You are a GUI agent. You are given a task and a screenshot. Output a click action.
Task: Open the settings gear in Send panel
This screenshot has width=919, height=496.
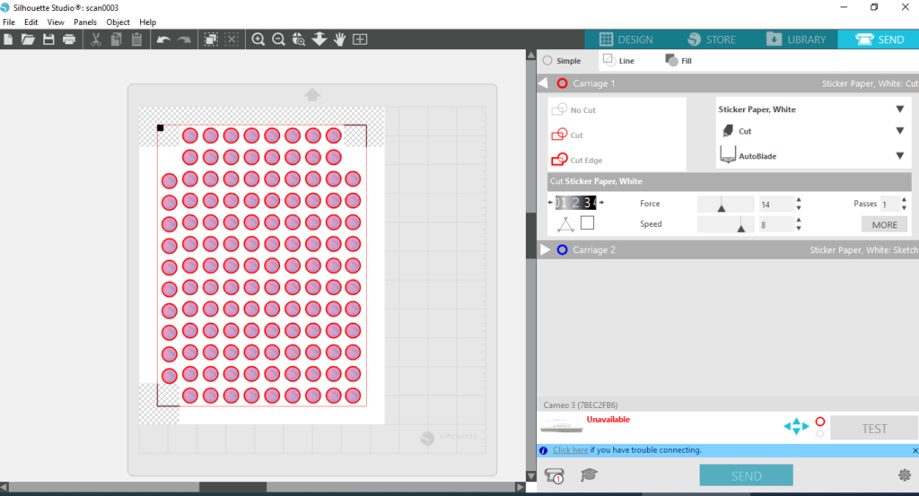click(x=903, y=474)
